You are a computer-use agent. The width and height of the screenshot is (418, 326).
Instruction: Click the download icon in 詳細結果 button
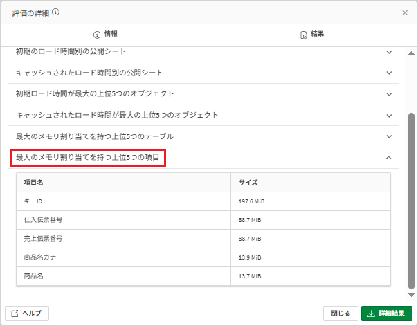tap(371, 314)
